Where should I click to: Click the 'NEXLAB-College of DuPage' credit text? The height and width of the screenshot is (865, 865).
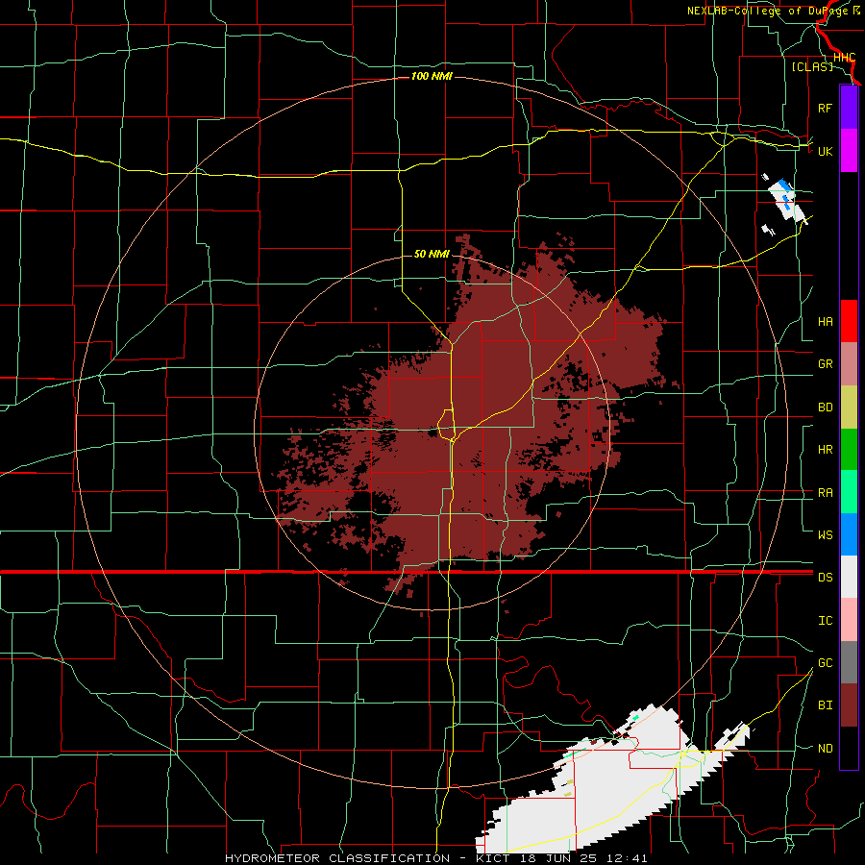(769, 11)
